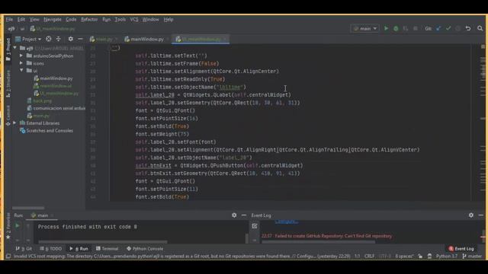Open the Terminal tool window

pos(108,249)
